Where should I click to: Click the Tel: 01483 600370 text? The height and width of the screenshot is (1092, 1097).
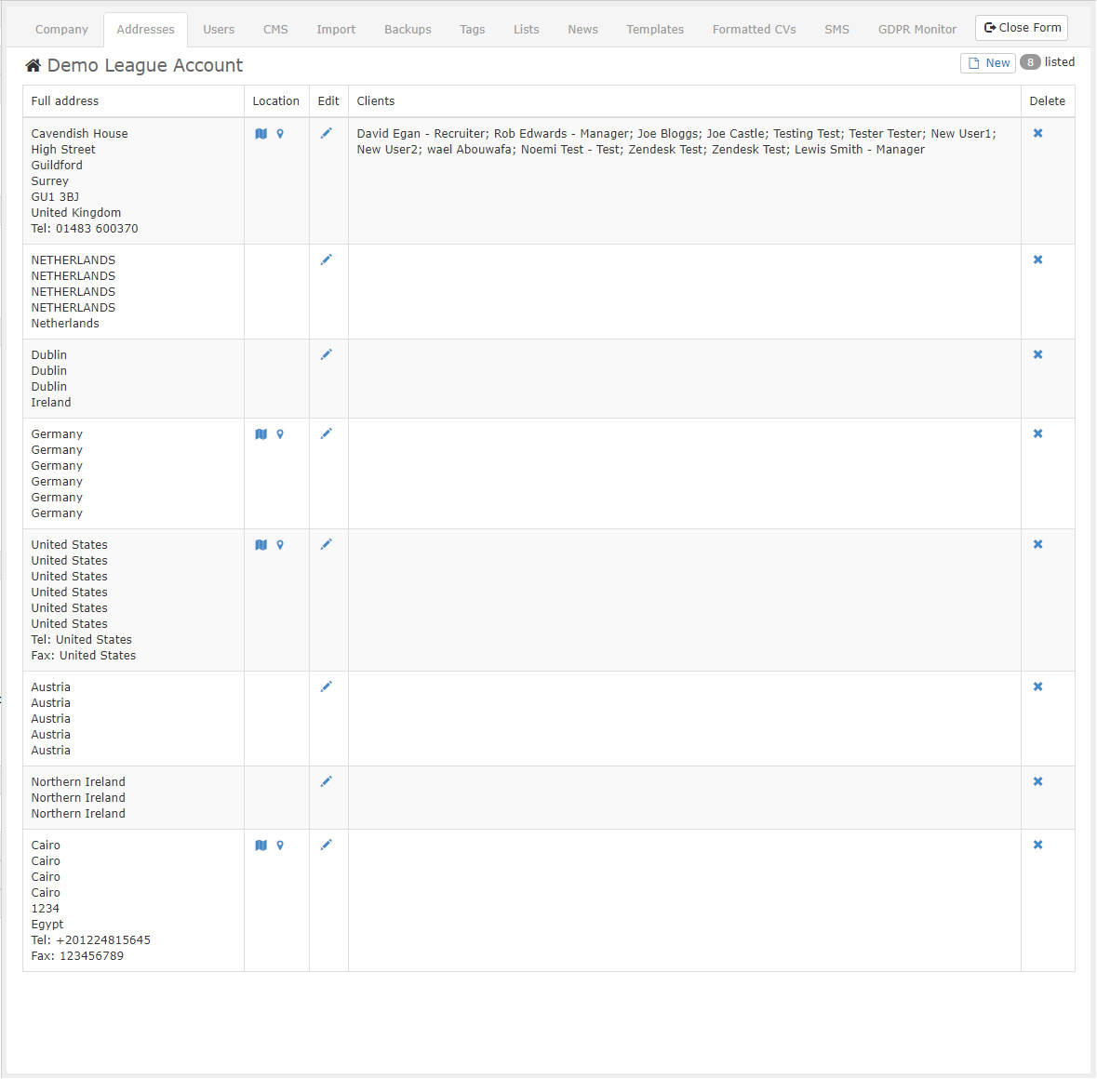pyautogui.click(x=85, y=229)
